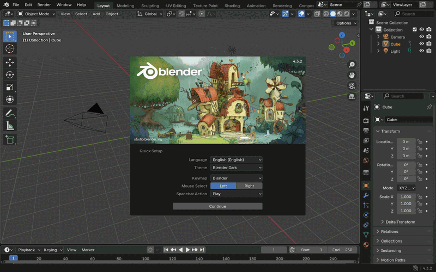This screenshot has width=436, height=272.
Task: Open the Material properties tab icon
Action: [366, 244]
